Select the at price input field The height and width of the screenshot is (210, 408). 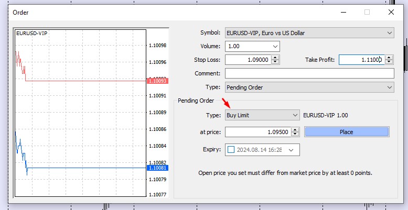click(x=257, y=132)
